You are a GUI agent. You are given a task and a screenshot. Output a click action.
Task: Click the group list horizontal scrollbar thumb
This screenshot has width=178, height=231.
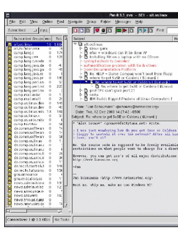[x=18, y=211]
